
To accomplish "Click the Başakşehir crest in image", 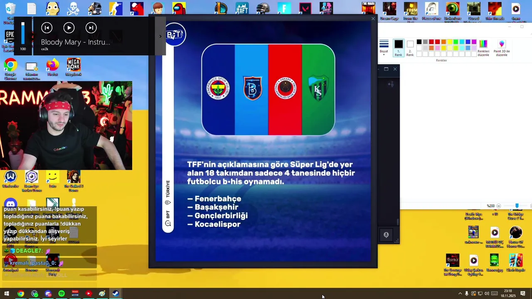I will [252, 88].
